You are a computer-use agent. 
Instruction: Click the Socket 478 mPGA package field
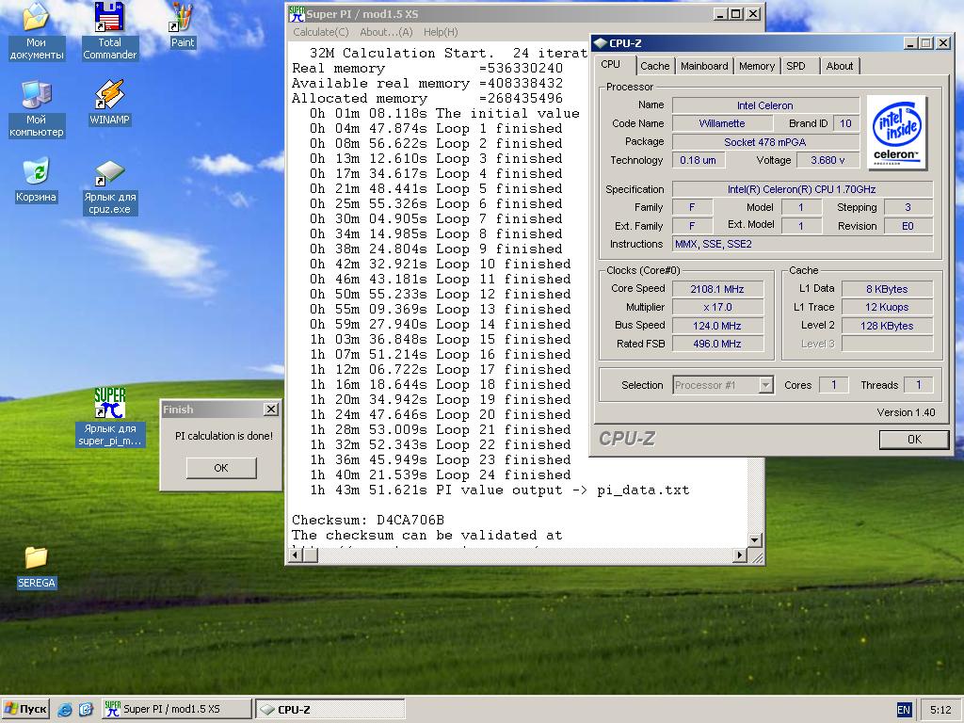point(765,142)
